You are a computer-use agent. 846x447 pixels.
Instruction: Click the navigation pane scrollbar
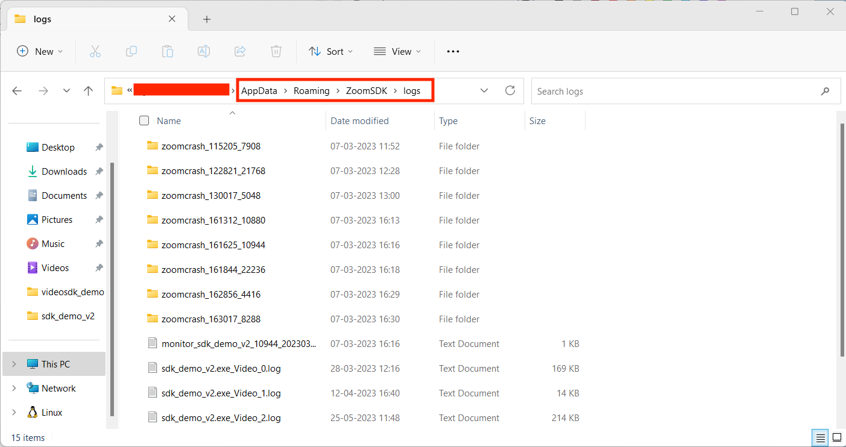(112, 289)
